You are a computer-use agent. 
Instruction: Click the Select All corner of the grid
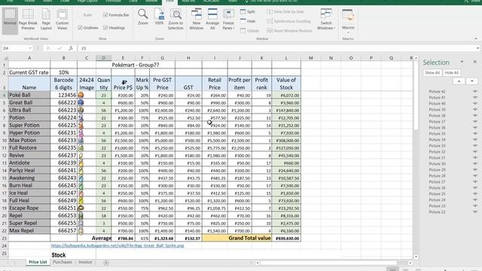click(x=5, y=58)
